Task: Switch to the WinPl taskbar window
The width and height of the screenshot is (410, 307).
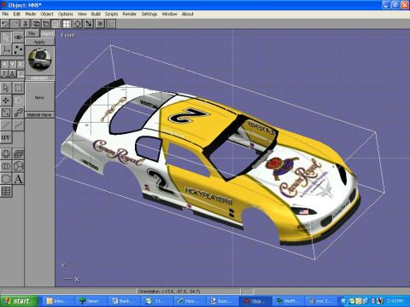Action: click(289, 301)
